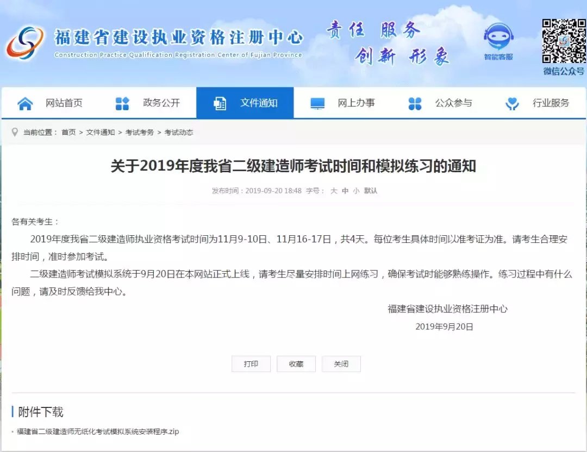Click the 打印 button to print the notice
The height and width of the screenshot is (452, 587).
pos(251,364)
